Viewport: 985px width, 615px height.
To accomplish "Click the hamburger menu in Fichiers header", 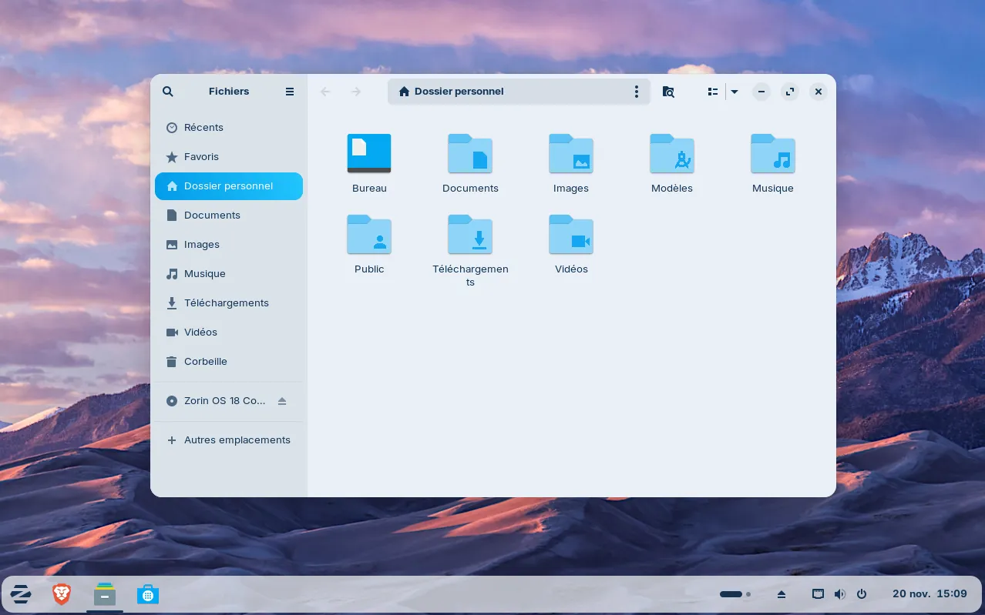I will pos(290,92).
